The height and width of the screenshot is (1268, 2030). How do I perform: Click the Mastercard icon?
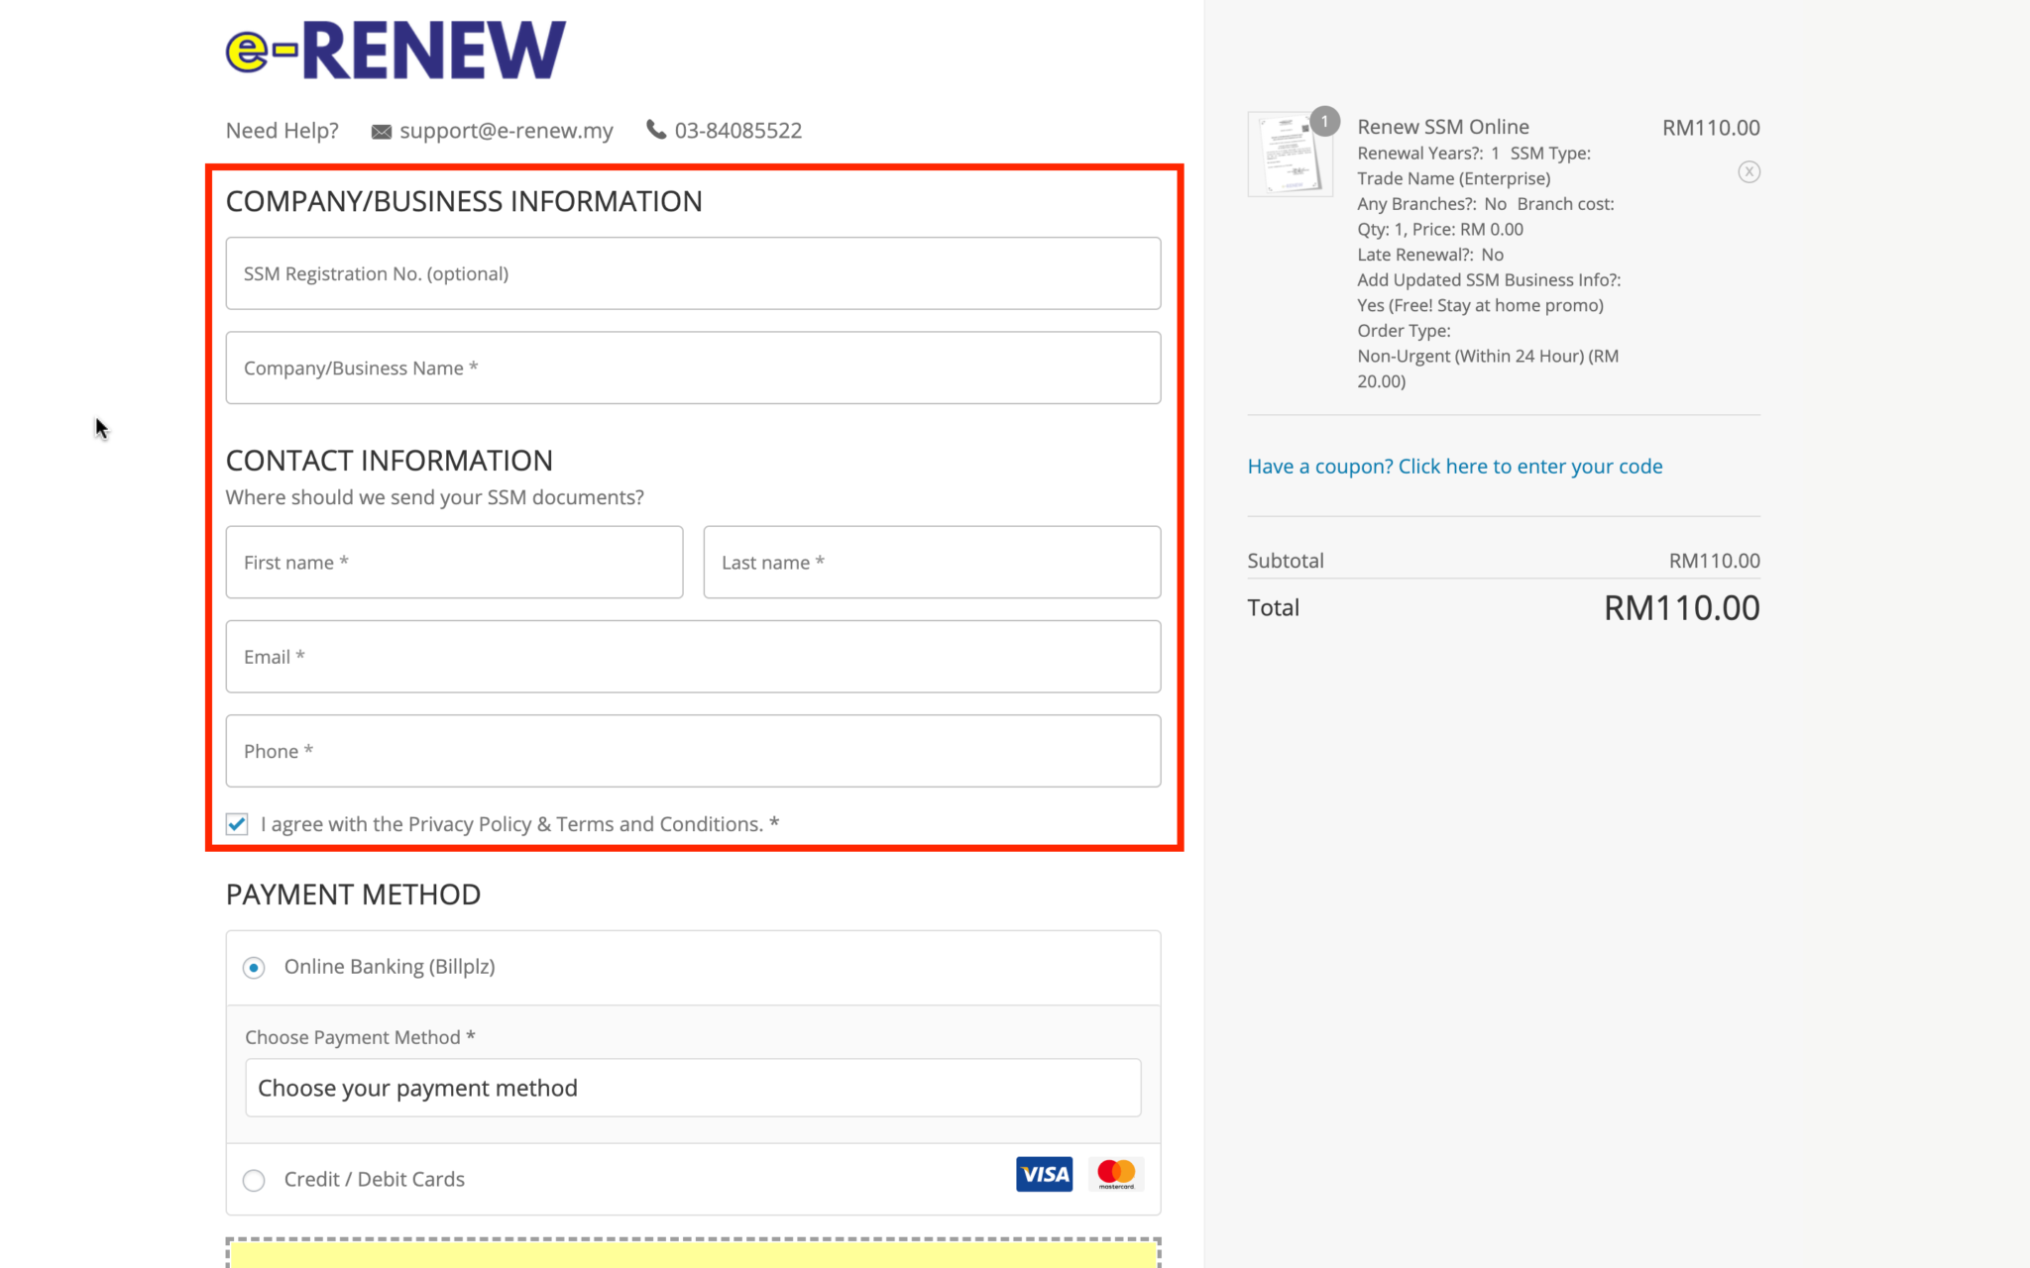[1116, 1174]
